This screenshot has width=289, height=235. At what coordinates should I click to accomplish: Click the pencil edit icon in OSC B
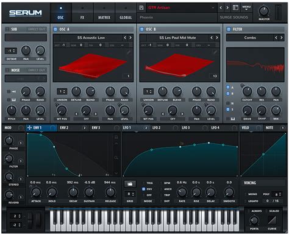(215, 52)
